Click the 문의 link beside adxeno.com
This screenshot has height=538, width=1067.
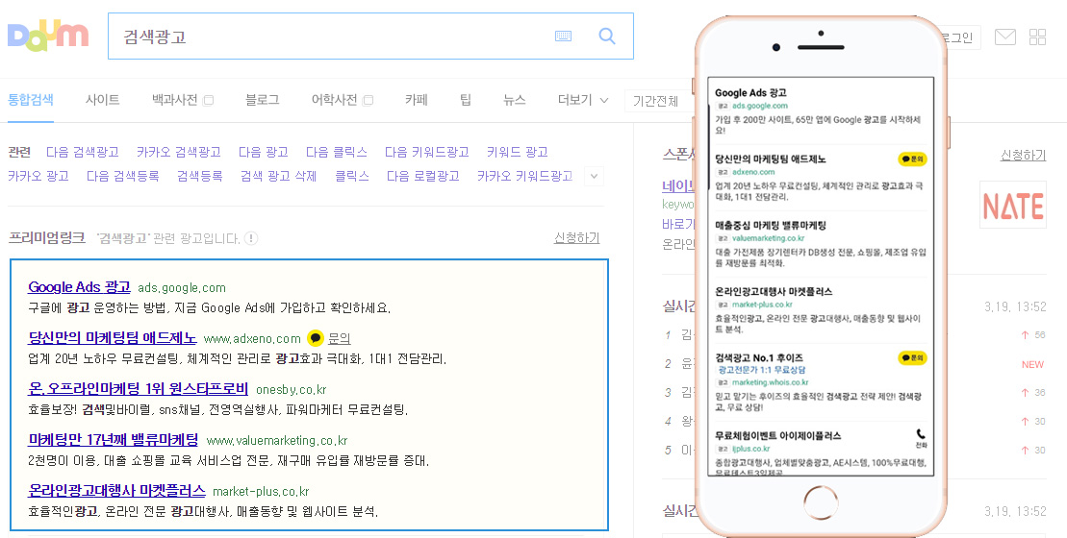click(x=339, y=338)
